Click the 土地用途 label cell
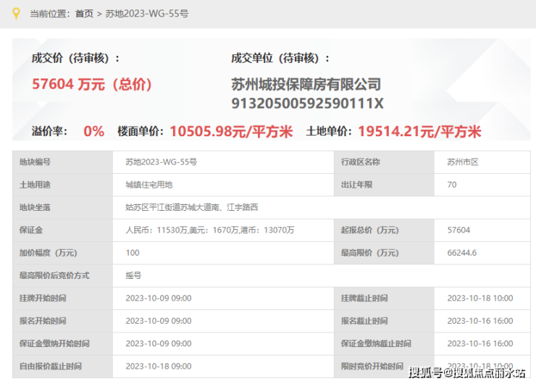The width and height of the screenshot is (536, 384). [x=62, y=185]
